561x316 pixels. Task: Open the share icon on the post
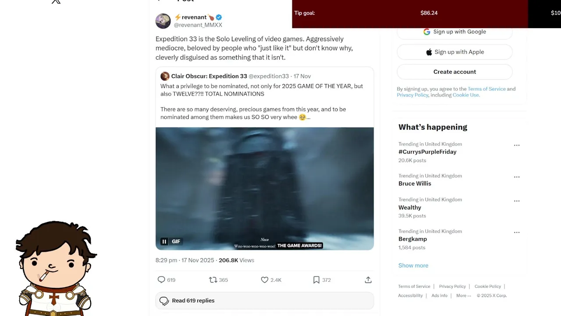(368, 280)
